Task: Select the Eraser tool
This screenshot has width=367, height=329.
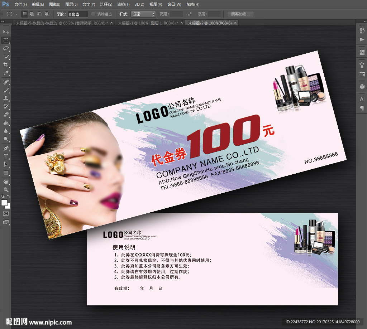Action: coord(6,115)
